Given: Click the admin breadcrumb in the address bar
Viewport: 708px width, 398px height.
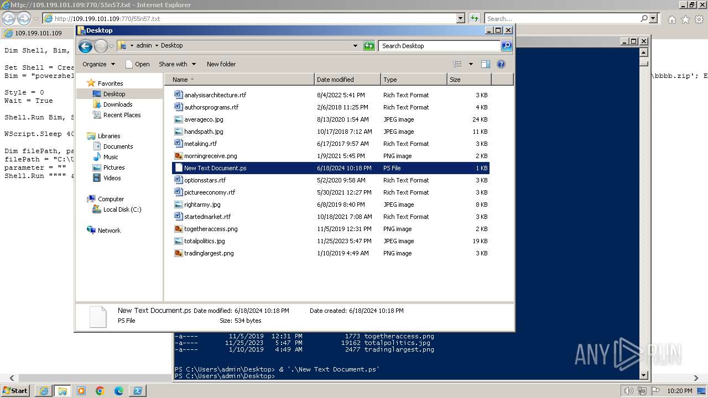Looking at the screenshot, I should 144,46.
